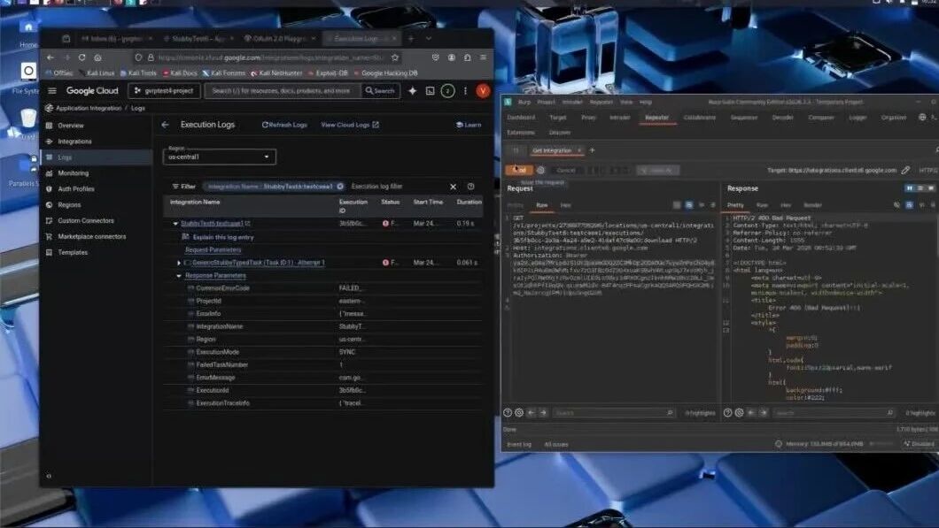This screenshot has height=528, width=939.
Task: Open Overview in Application Integration sidebar
Action: tap(71, 126)
